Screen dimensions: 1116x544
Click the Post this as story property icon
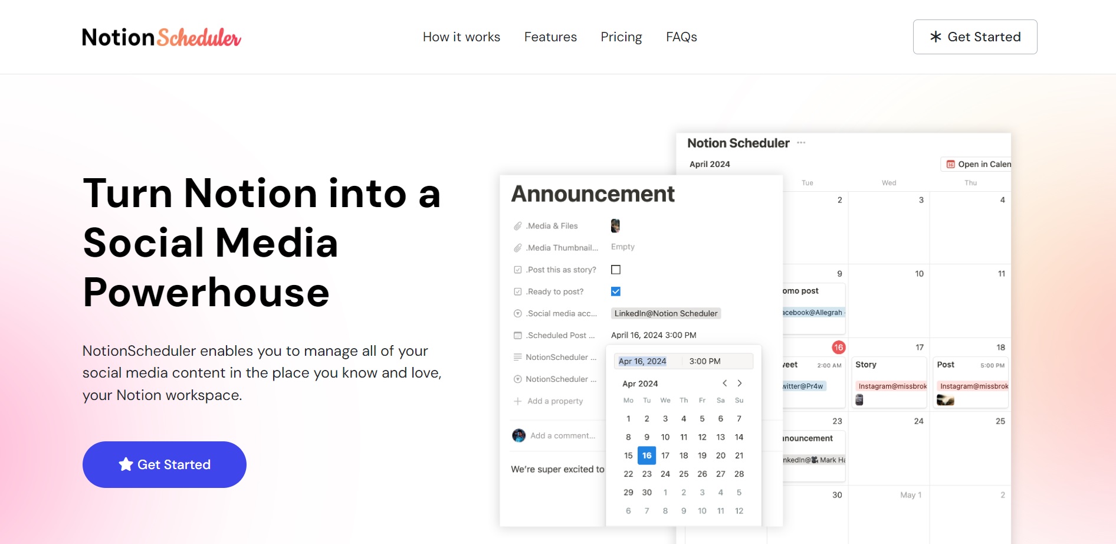[517, 270]
